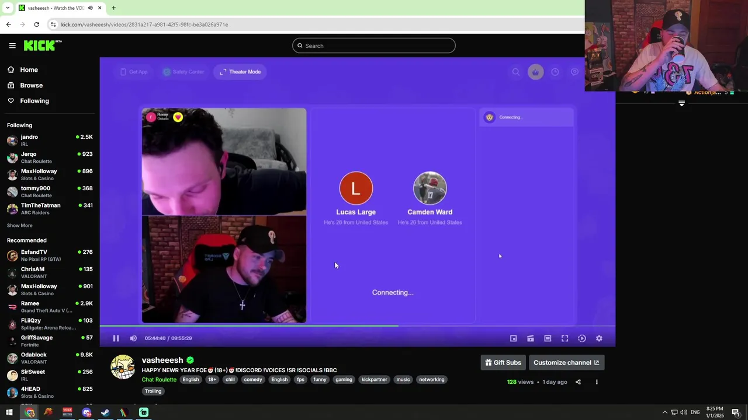Click Camden Ward's profile avatar
The image size is (748, 420).
coord(430,188)
